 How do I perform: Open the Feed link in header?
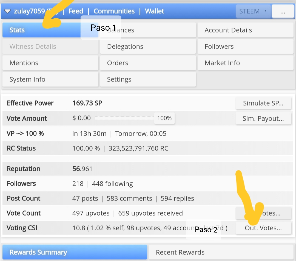coord(76,11)
